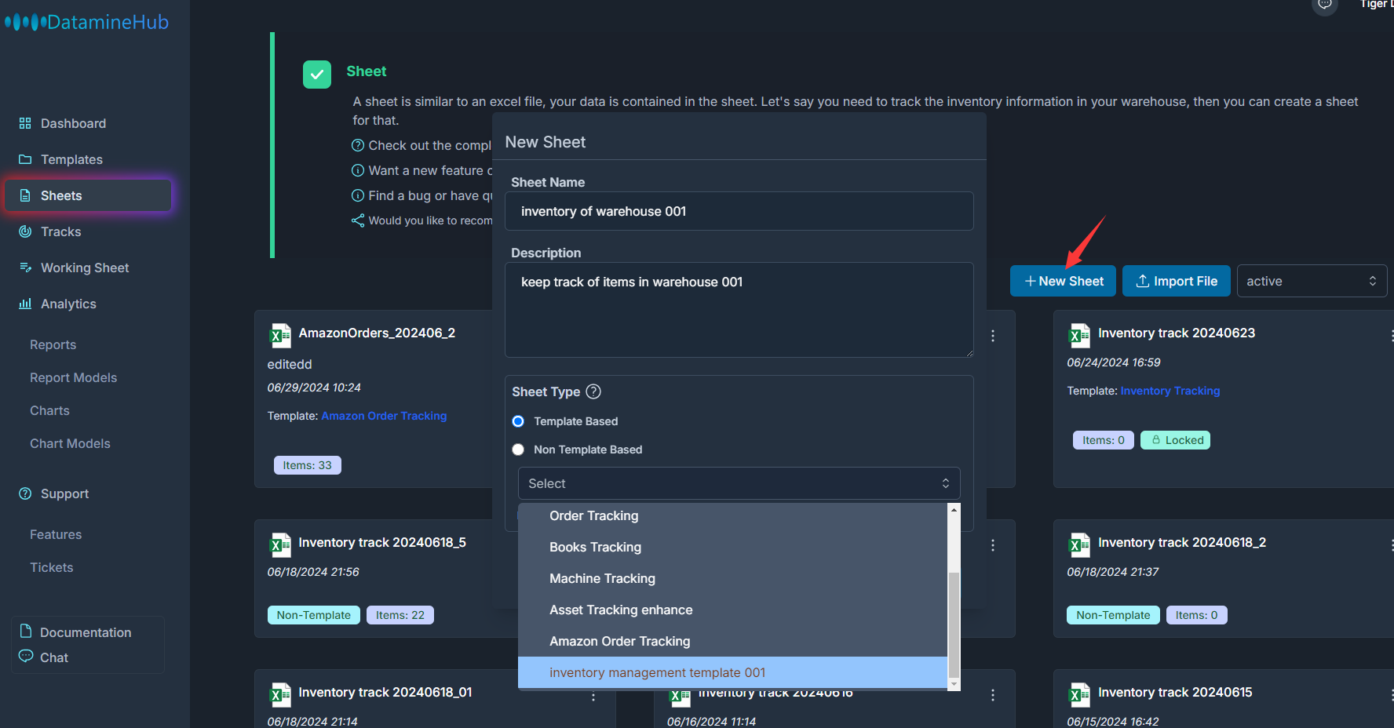The image size is (1394, 728).
Task: Click the Sheet Type help icon
Action: click(593, 391)
